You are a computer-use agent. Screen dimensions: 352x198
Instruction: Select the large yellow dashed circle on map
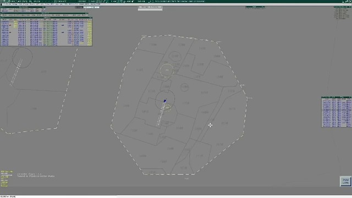pyautogui.click(x=167, y=70)
